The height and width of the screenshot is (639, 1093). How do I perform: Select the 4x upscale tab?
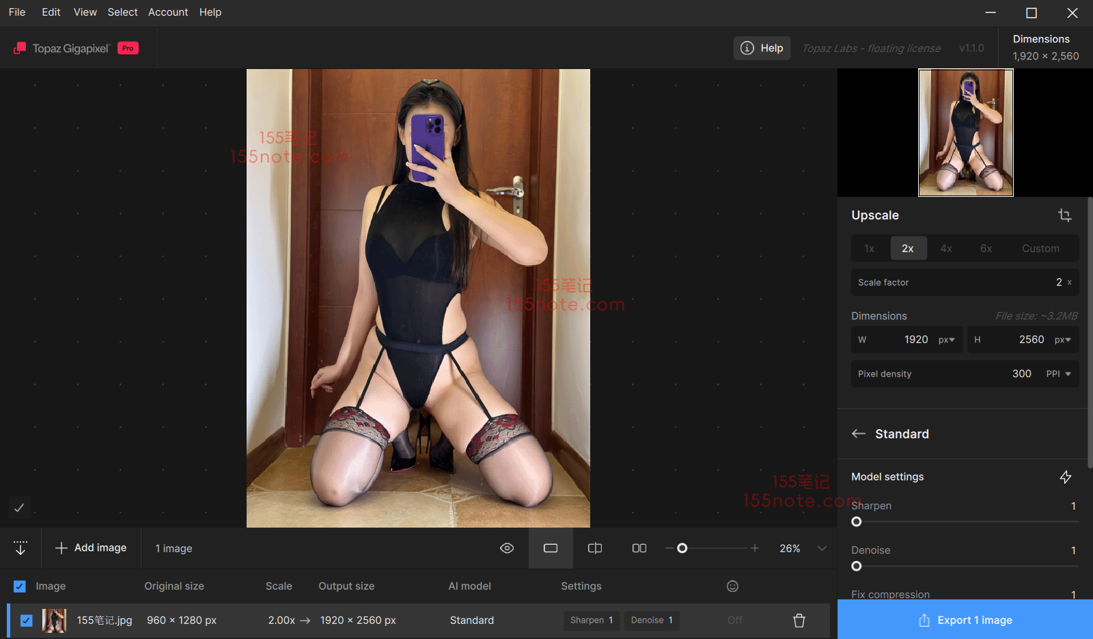tap(946, 248)
